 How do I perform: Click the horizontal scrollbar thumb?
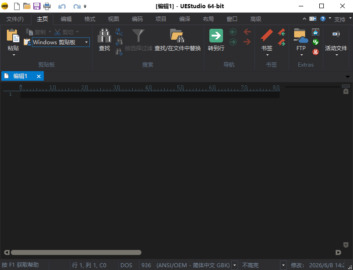coord(76,252)
